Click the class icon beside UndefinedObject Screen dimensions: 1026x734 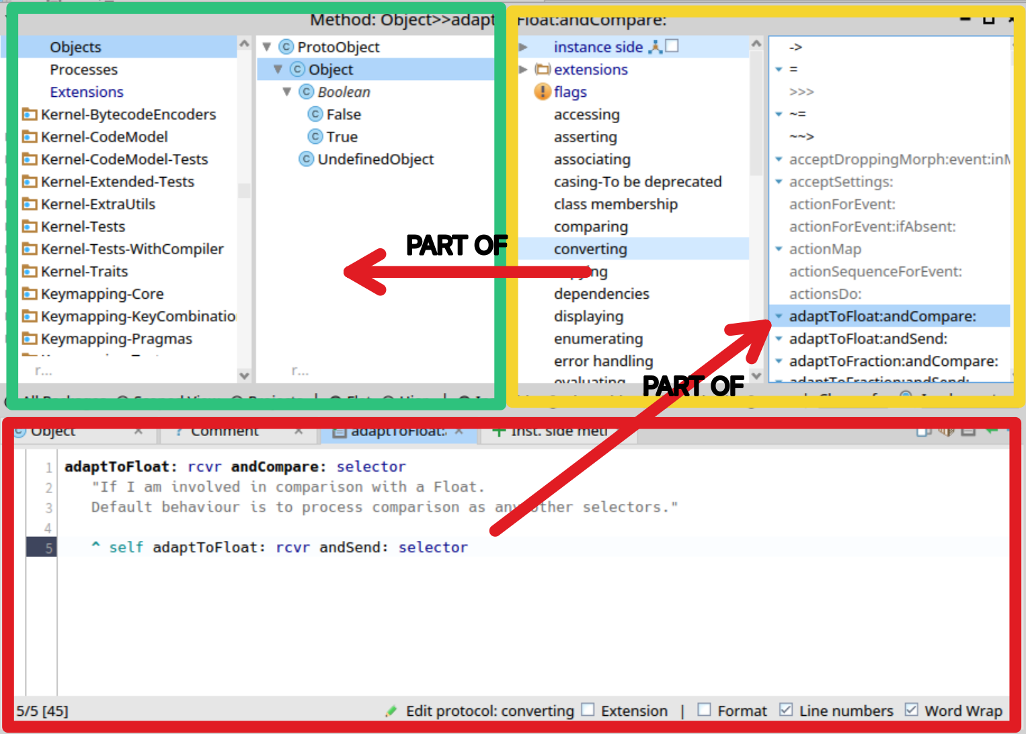[307, 159]
